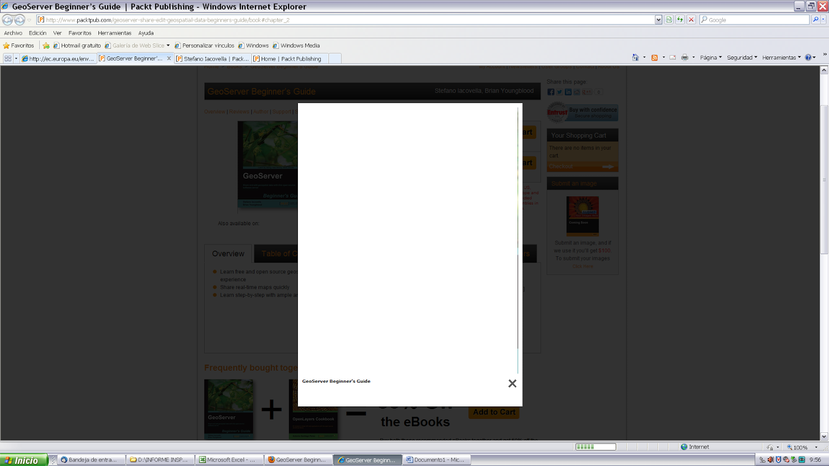Toggle the Compatibility View icon
This screenshot has height=466, width=829.
(x=669, y=20)
